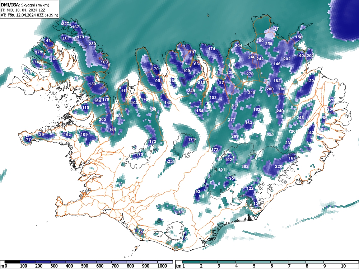Select the VT: Fös. 12.04.2024 03Z line
The height and width of the screenshot is (269, 359).
[29, 15]
